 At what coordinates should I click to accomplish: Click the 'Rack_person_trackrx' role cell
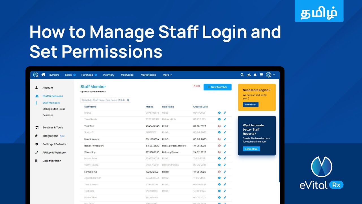coord(174,146)
